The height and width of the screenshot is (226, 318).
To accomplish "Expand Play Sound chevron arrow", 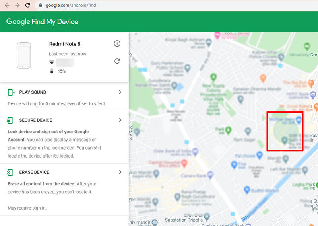I will [x=120, y=92].
